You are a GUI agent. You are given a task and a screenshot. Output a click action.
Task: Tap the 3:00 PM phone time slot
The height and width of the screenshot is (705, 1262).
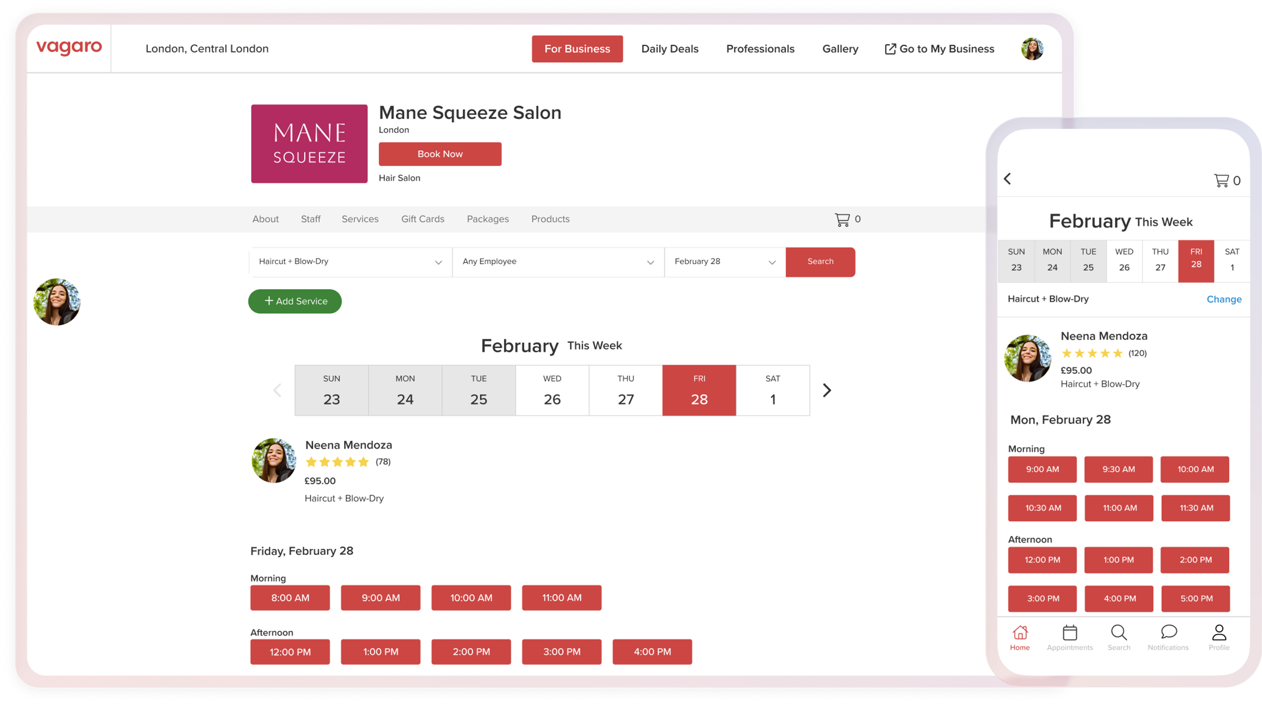1042,599
